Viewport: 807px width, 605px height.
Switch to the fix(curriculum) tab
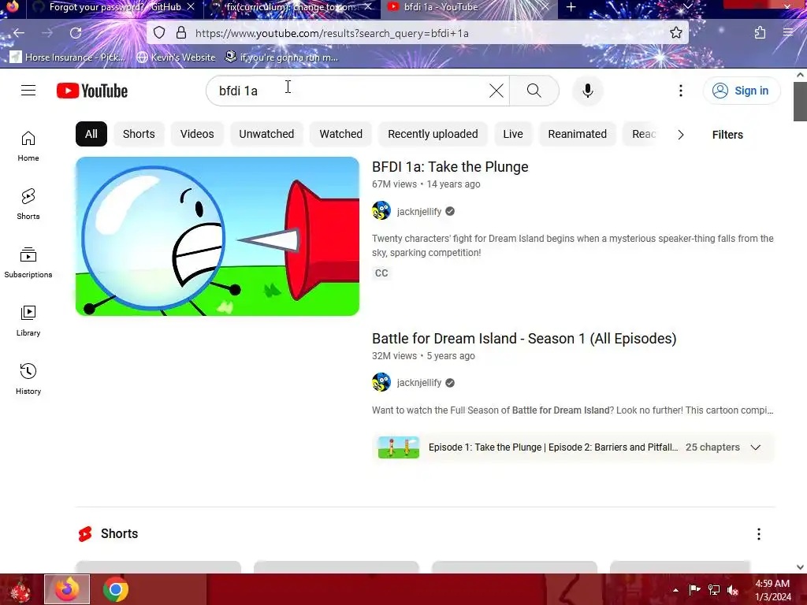(292, 7)
